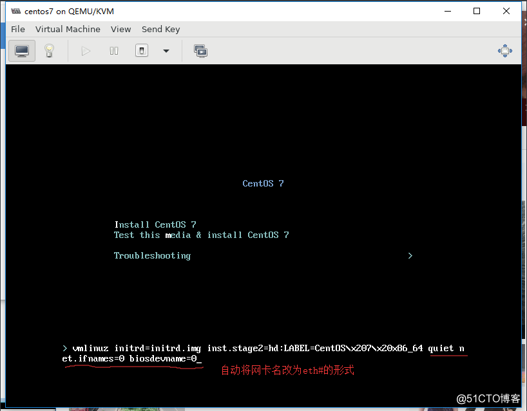This screenshot has width=527, height=411.
Task: Select Test this media & install CentOS 7
Action: (201, 235)
